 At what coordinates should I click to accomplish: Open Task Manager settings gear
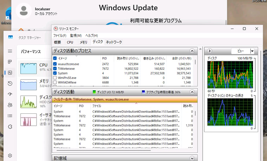[x=10, y=155]
